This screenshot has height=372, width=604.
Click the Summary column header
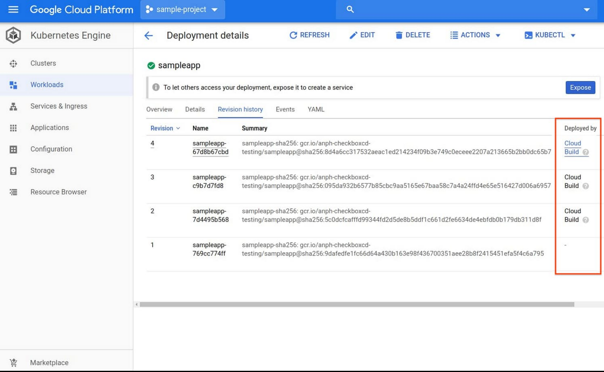254,128
